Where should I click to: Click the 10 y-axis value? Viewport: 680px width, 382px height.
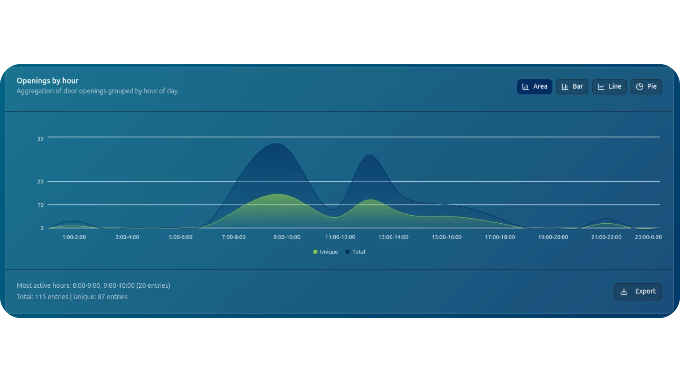tap(40, 205)
